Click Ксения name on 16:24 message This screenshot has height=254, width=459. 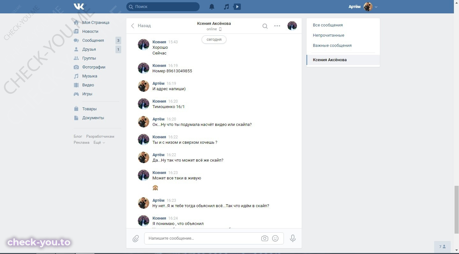[x=159, y=218]
